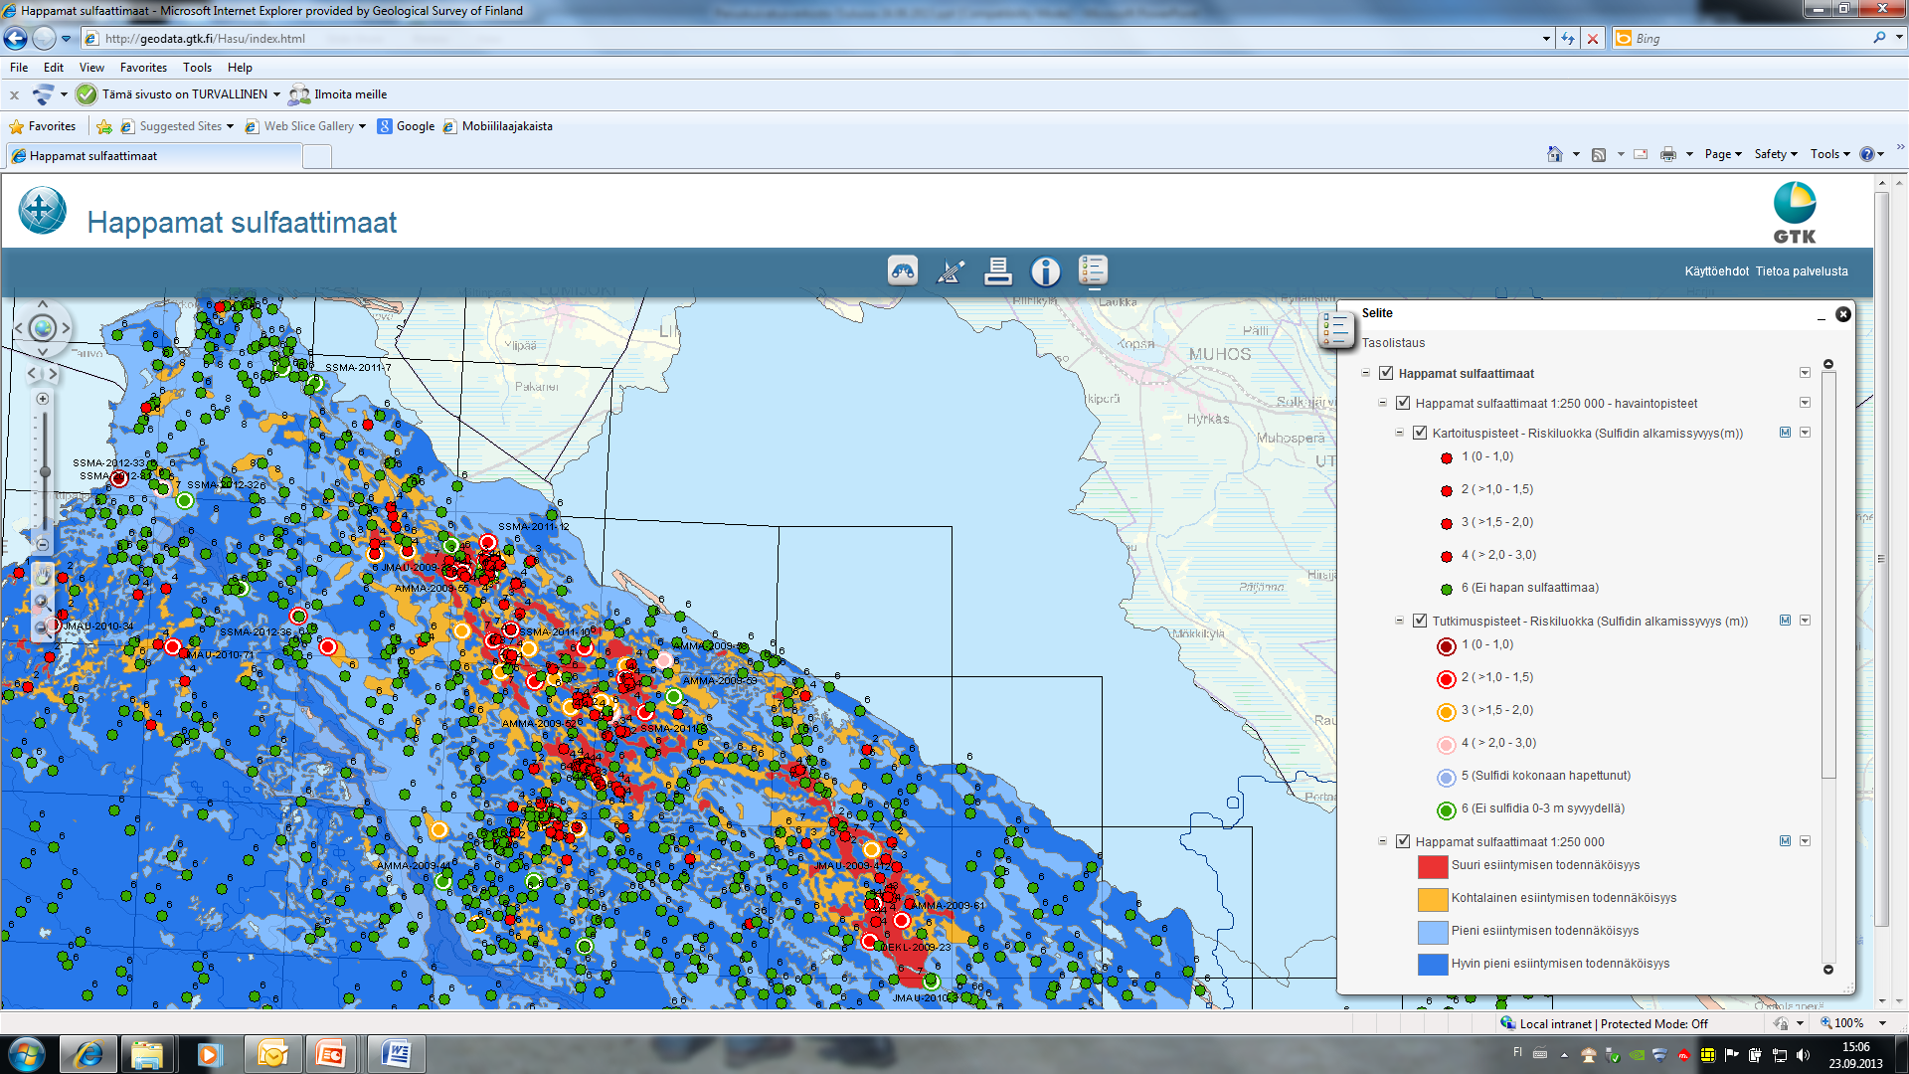The height and width of the screenshot is (1074, 1909).
Task: Open the Happamat sulfaattimaat 1:250 000 dropdown
Action: coord(1805,841)
